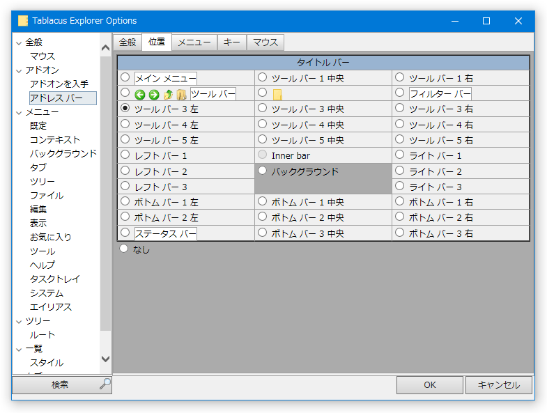Screen dimensions: 547x413
Task: Choose ツール バー 3 左 radio button
Action: tap(125, 108)
